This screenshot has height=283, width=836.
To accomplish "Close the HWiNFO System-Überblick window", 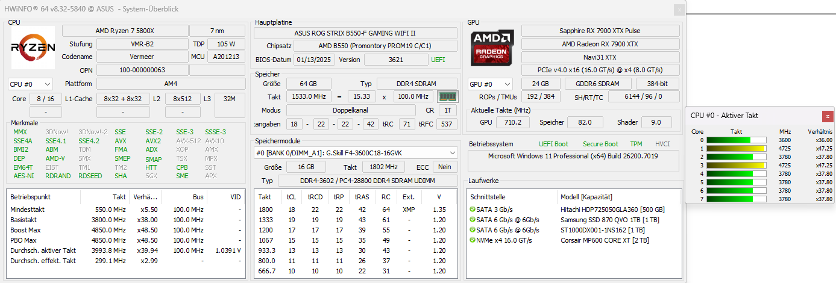I will (679, 10).
